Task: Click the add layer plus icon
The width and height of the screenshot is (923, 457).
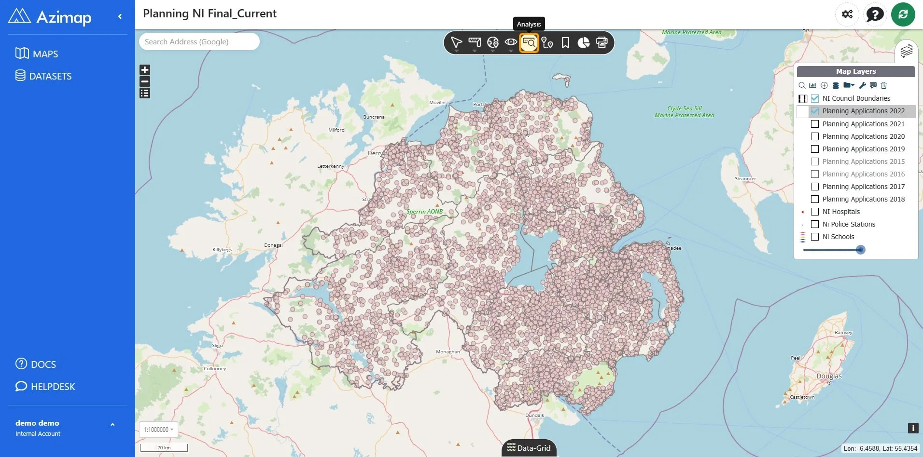Action: tap(824, 85)
